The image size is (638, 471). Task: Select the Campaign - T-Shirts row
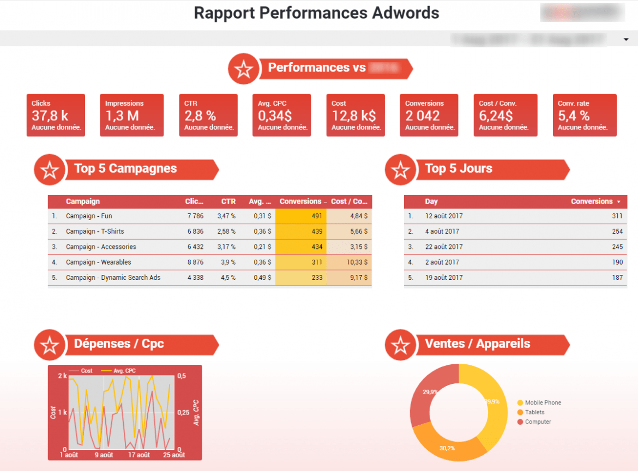[210, 231]
